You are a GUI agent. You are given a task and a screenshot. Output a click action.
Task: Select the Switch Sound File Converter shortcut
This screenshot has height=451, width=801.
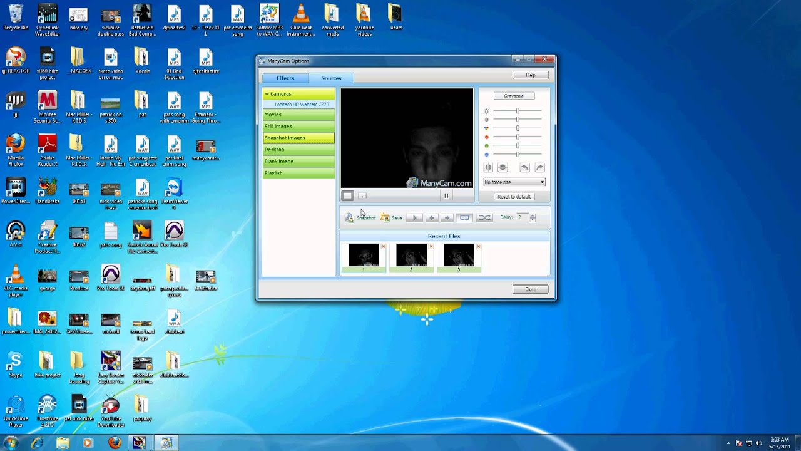coord(142,237)
